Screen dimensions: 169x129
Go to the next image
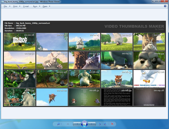tap(92, 124)
